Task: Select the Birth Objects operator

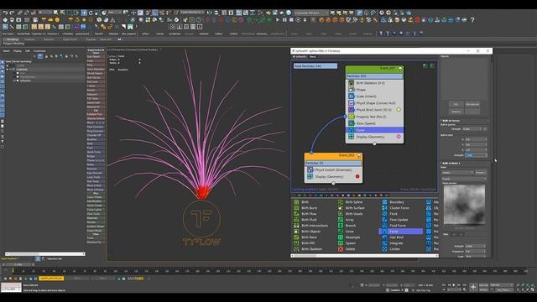Action: tap(310, 232)
